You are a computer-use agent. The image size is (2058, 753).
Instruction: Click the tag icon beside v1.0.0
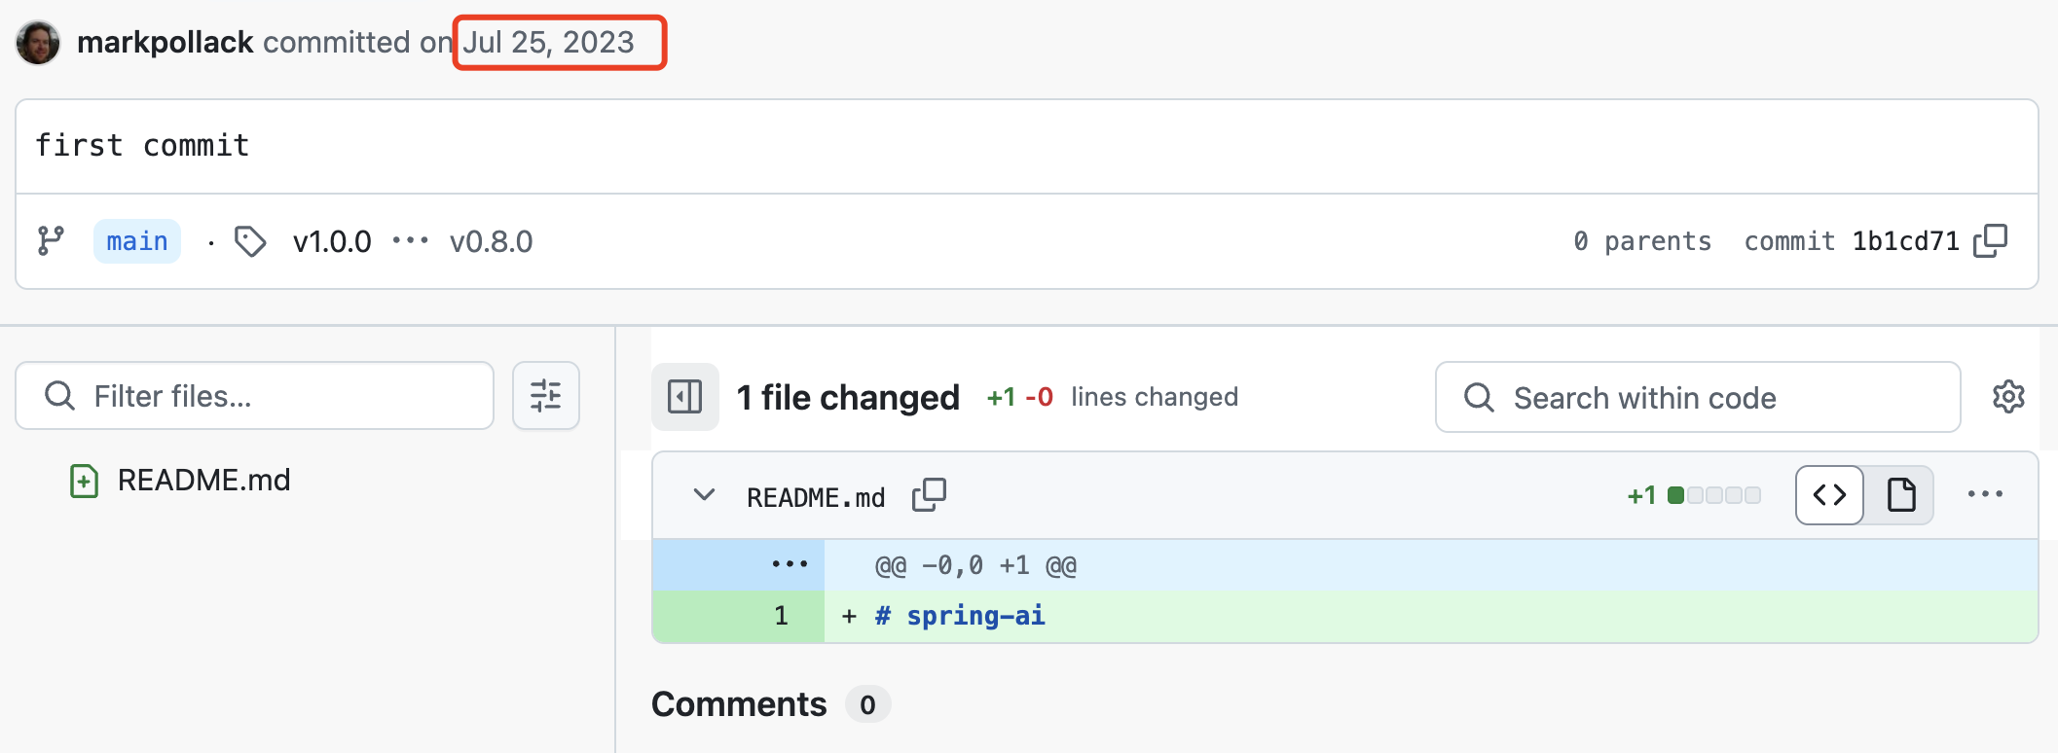click(250, 241)
